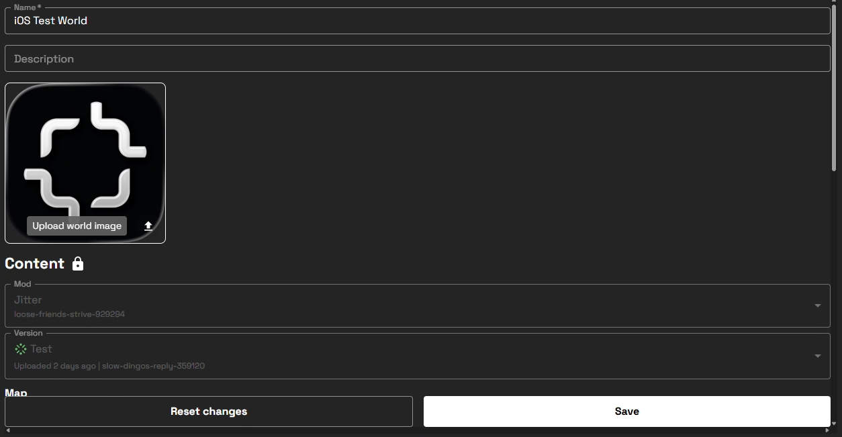Image resolution: width=842 pixels, height=437 pixels.
Task: Click the upload arrow icon on world image
Action: coord(148,226)
